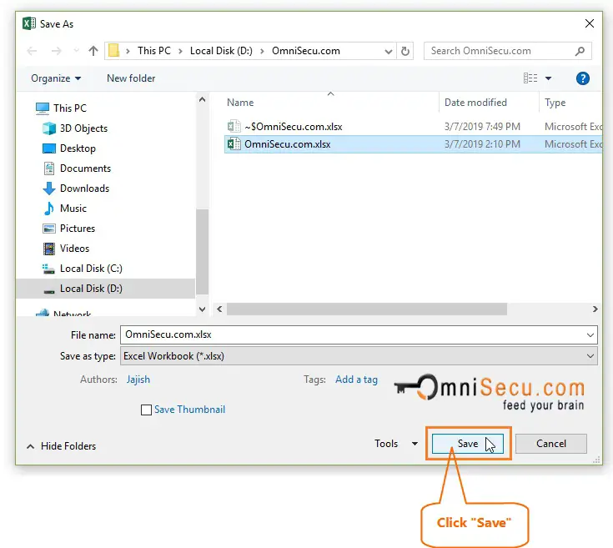Change view with the view icon
Viewport: 613px width, 548px height.
pyautogui.click(x=530, y=78)
